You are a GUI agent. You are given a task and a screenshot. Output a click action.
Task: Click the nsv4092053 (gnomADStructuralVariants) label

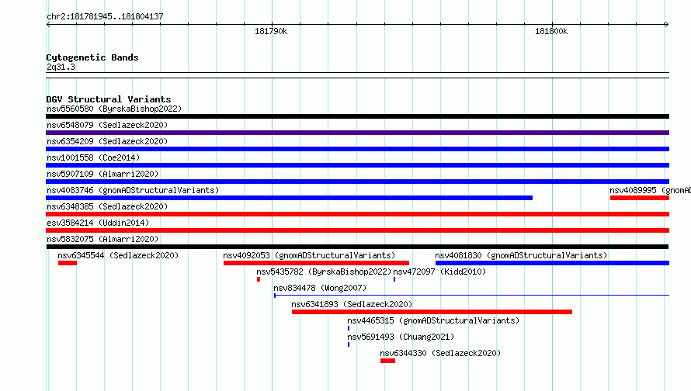pos(309,255)
